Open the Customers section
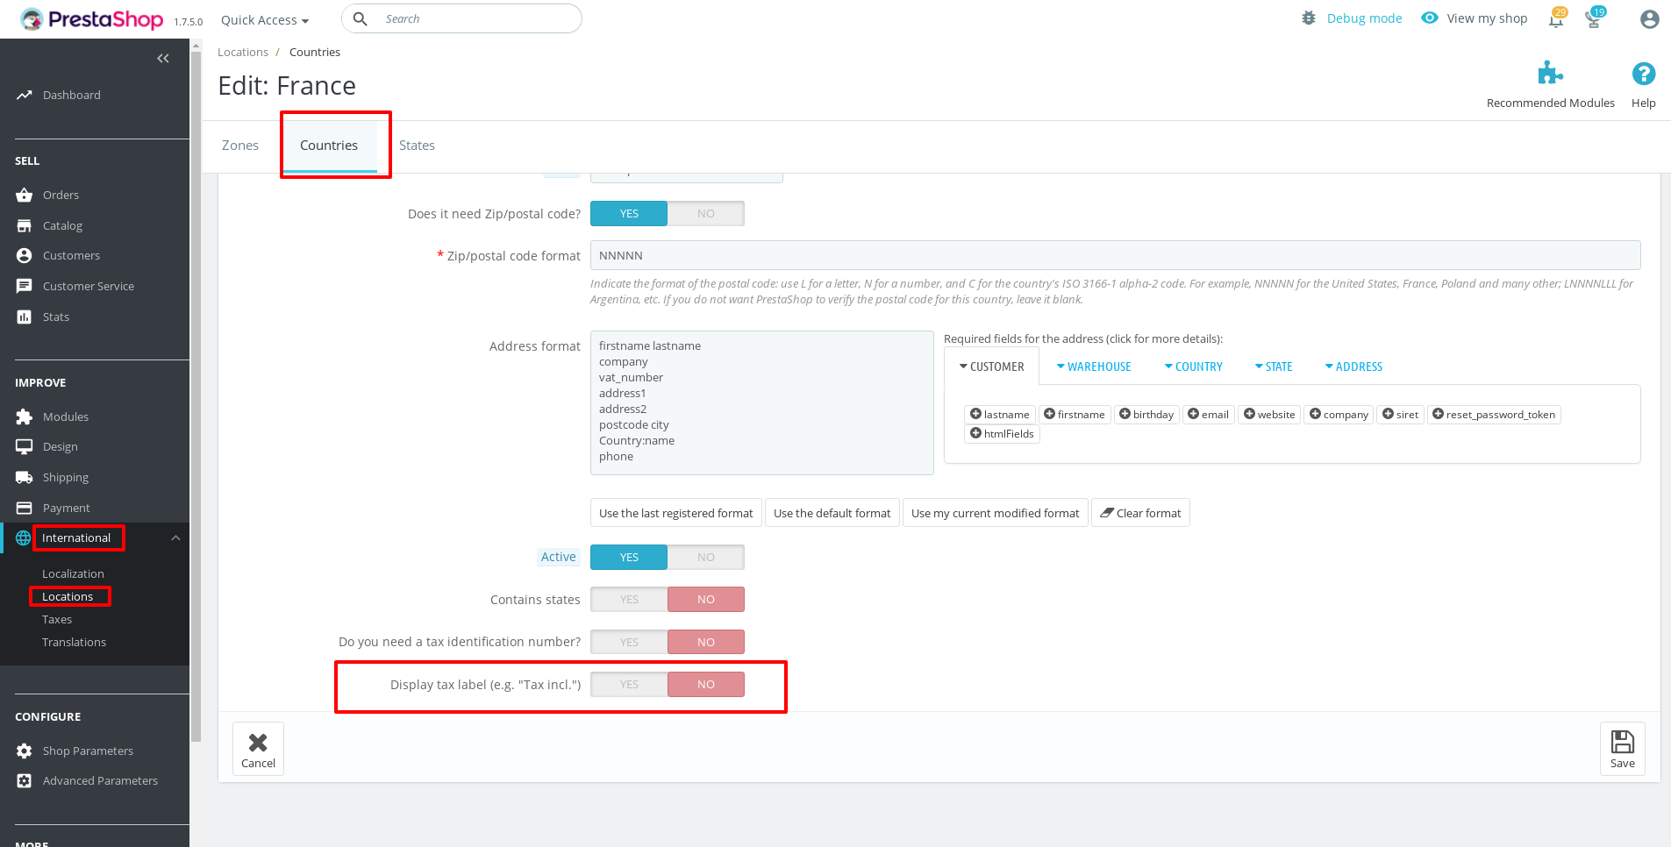Viewport: 1671px width, 847px height. (x=72, y=255)
